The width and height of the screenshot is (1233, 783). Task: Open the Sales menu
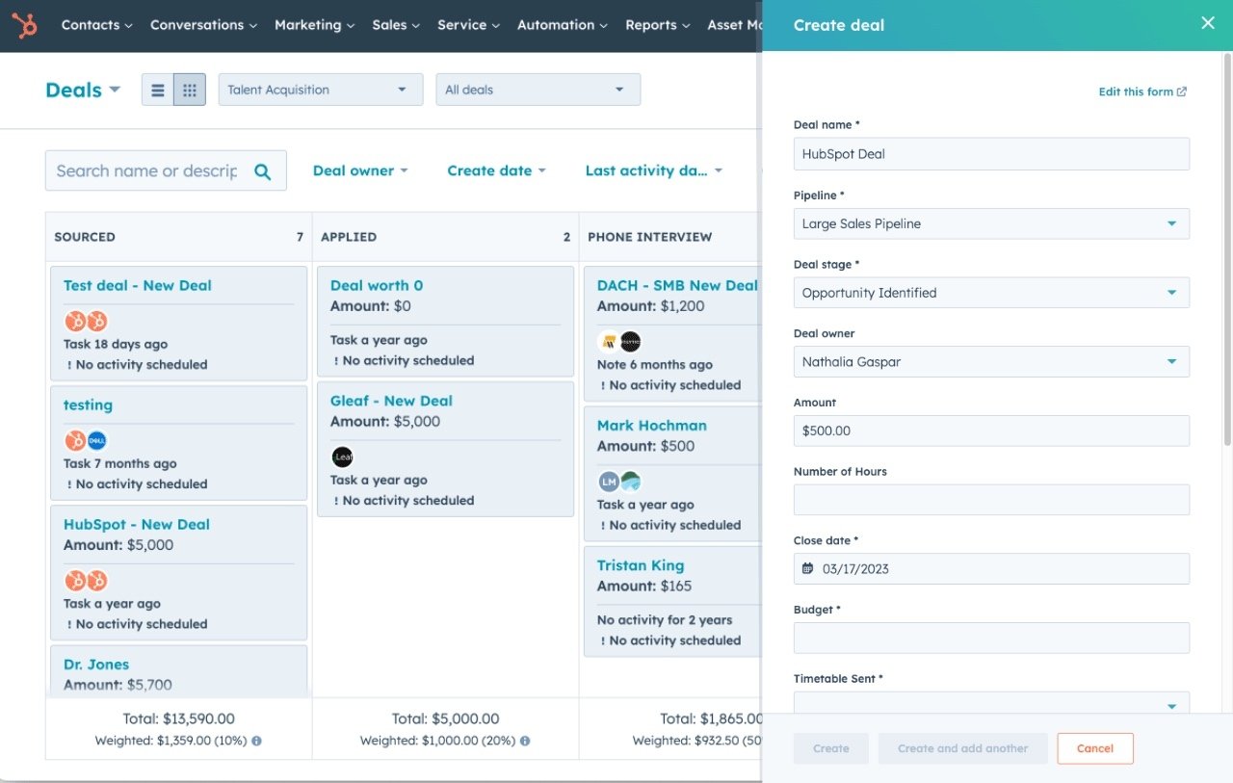(395, 25)
